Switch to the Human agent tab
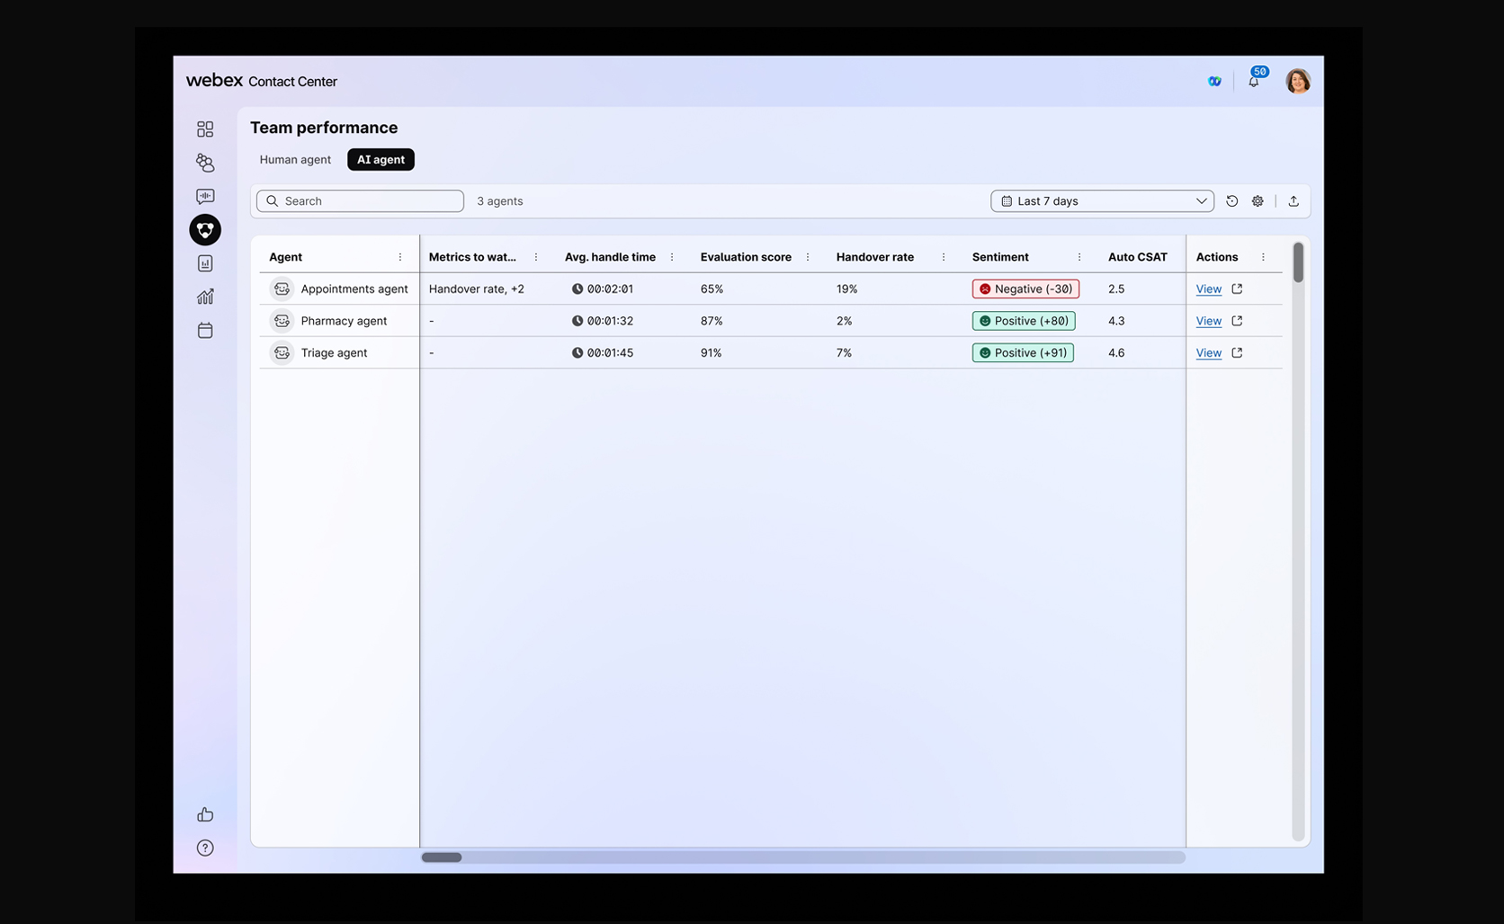This screenshot has width=1504, height=924. [x=295, y=160]
